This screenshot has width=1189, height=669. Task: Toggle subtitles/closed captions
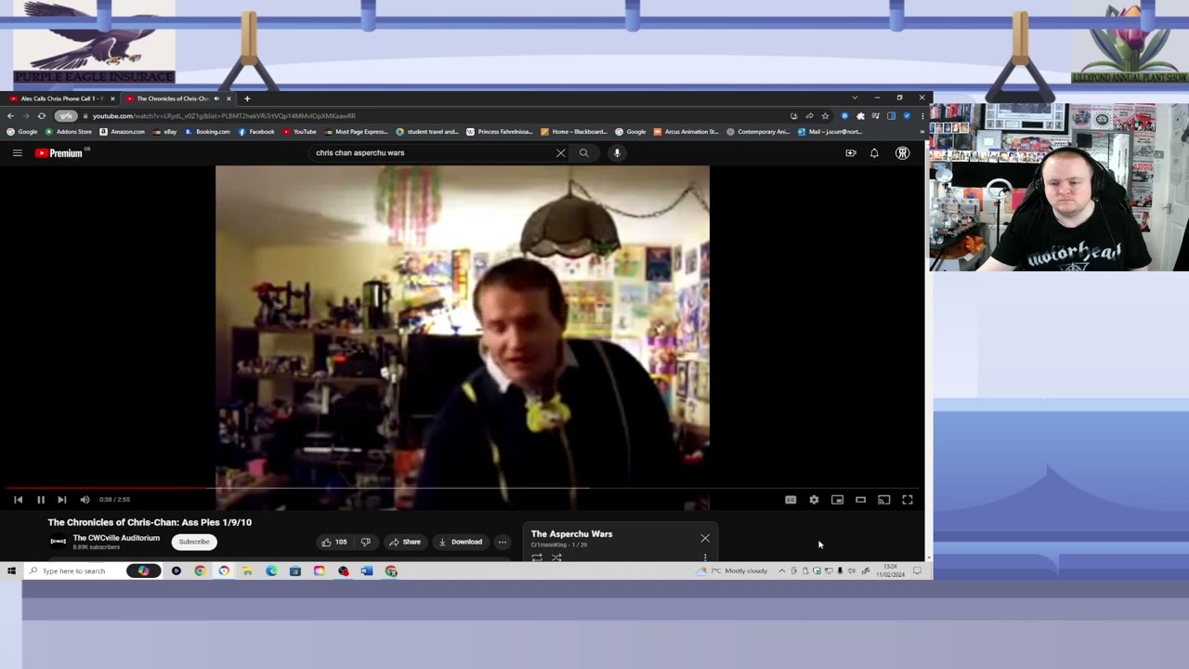point(790,500)
